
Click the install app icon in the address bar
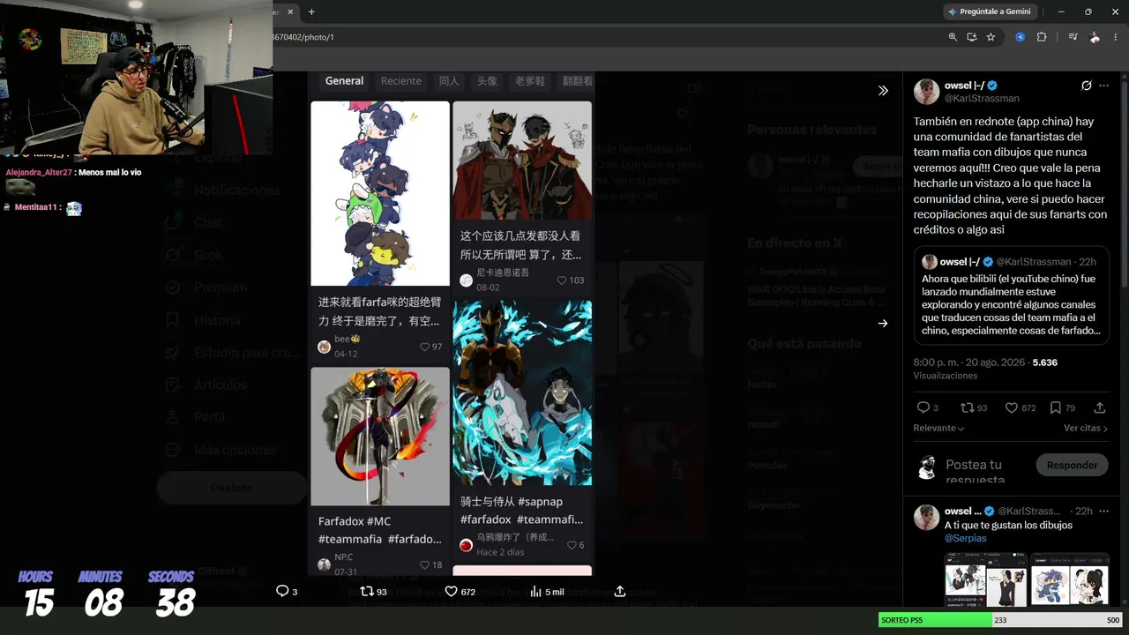point(972,37)
